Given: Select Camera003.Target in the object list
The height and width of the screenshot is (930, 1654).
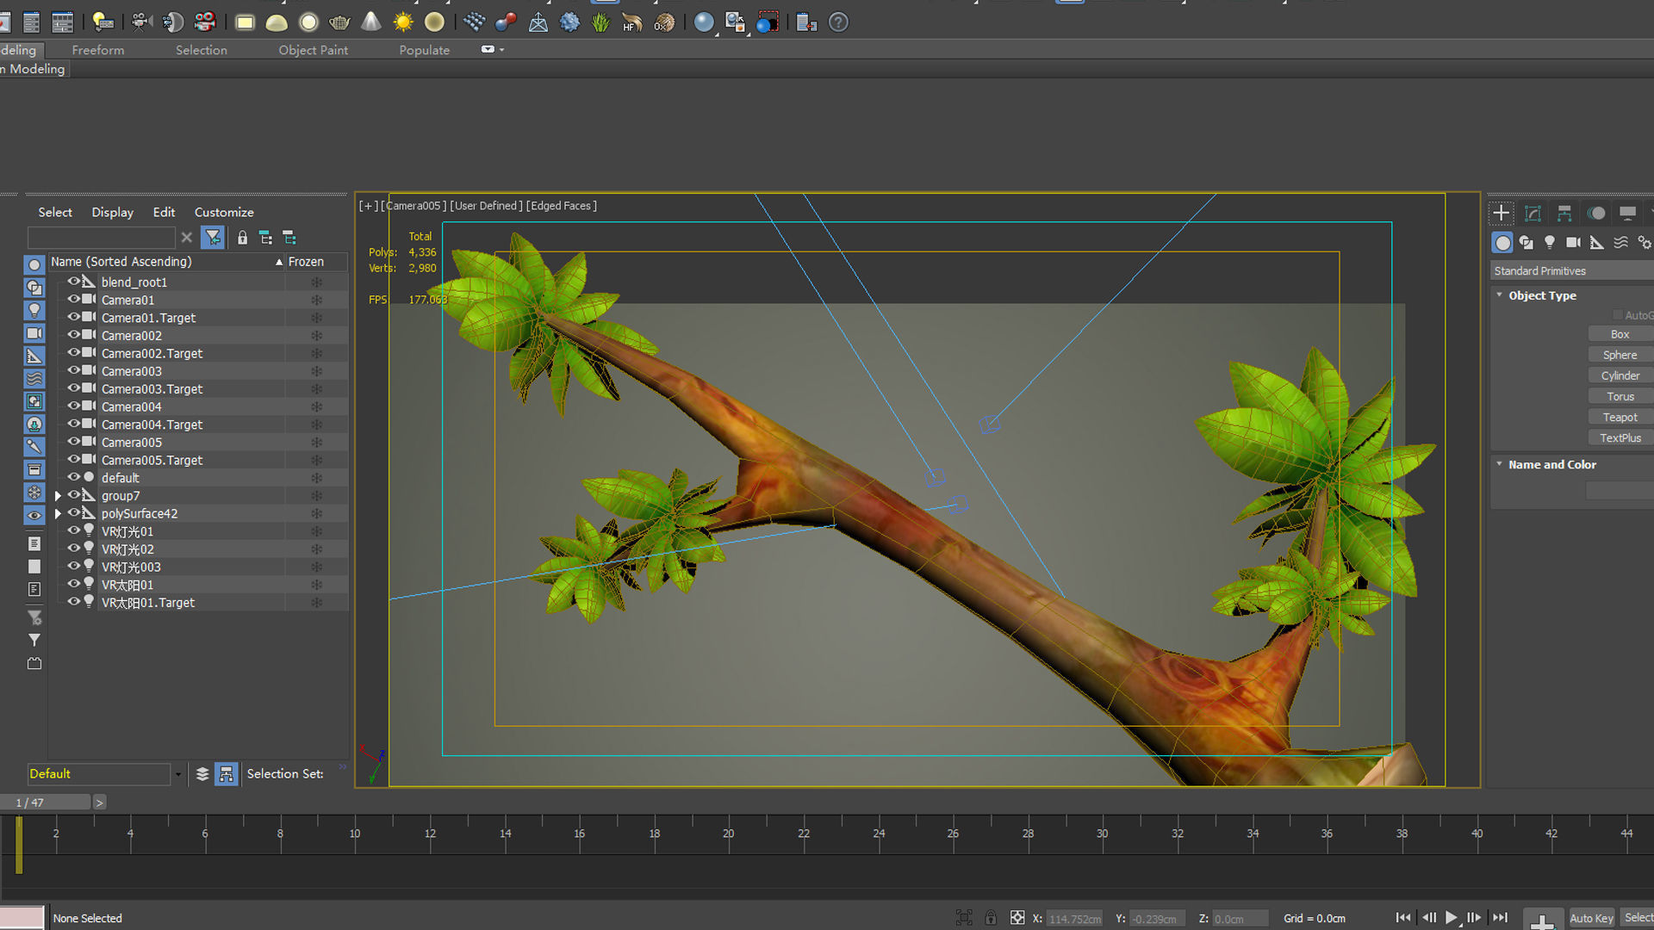Looking at the screenshot, I should pos(152,389).
